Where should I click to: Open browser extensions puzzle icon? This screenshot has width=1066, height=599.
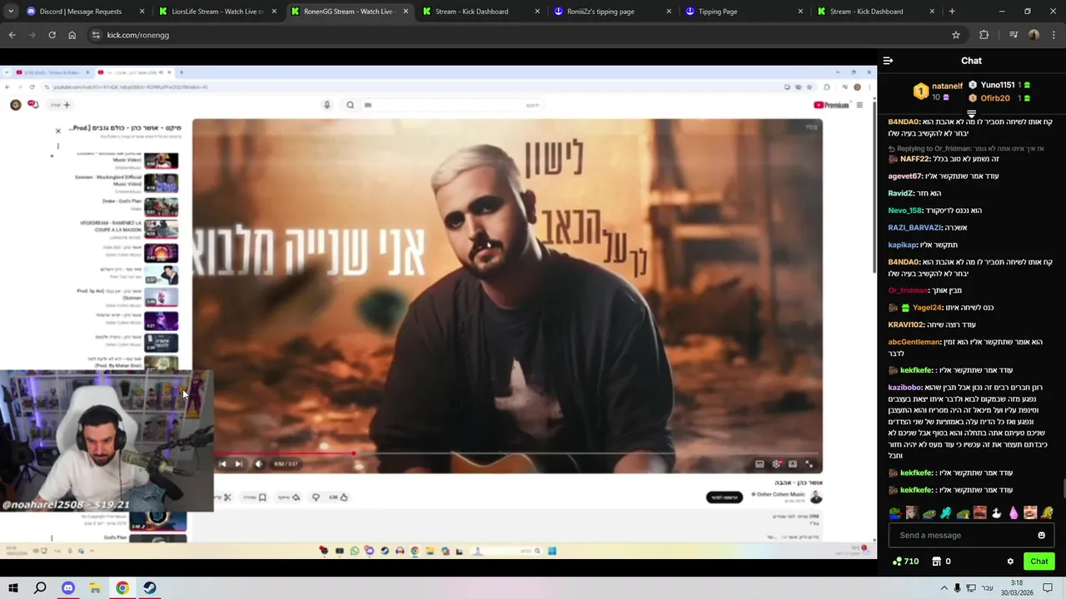(984, 35)
